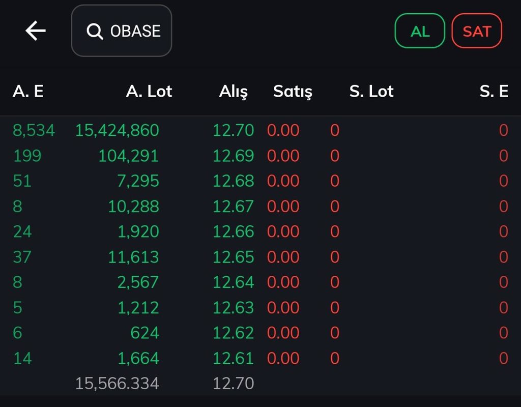Select the A. Lot column header
521x407 pixels.
pyautogui.click(x=149, y=91)
